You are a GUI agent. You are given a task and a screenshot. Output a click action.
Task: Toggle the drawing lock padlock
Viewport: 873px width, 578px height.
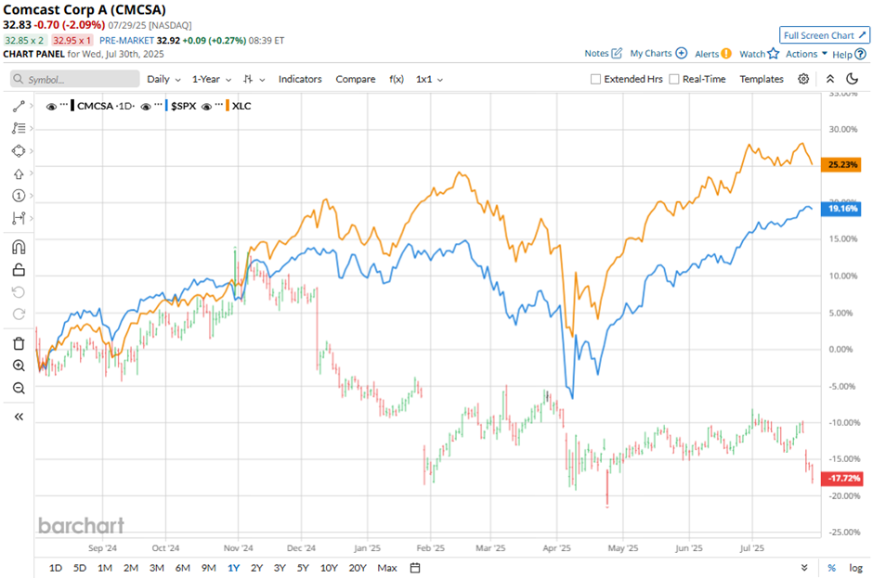pyautogui.click(x=19, y=270)
